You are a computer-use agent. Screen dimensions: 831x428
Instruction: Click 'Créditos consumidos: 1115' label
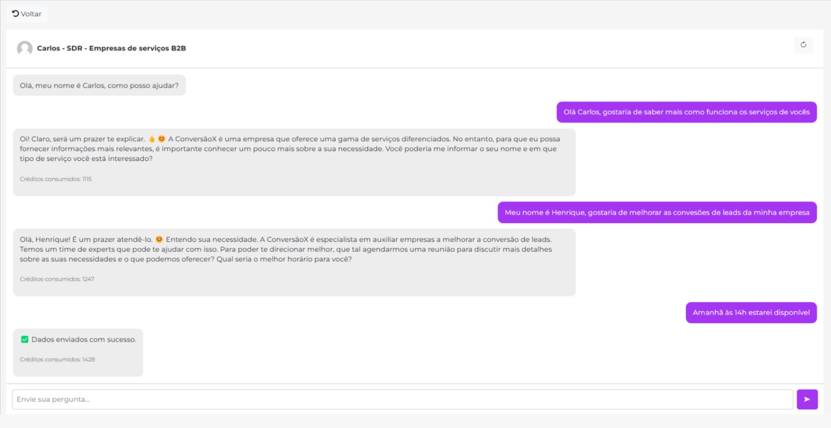point(56,179)
